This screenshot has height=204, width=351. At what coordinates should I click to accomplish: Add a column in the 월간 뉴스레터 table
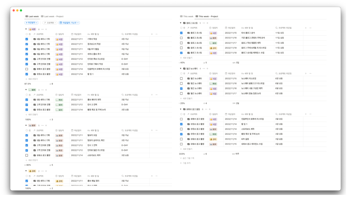pyautogui.click(x=306, y=73)
